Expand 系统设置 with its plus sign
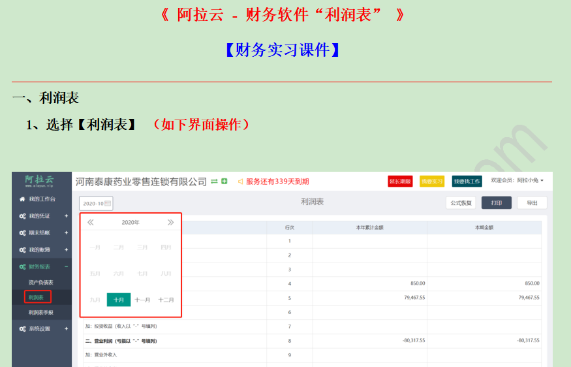Screen dimensions: 571x367 point(67,328)
